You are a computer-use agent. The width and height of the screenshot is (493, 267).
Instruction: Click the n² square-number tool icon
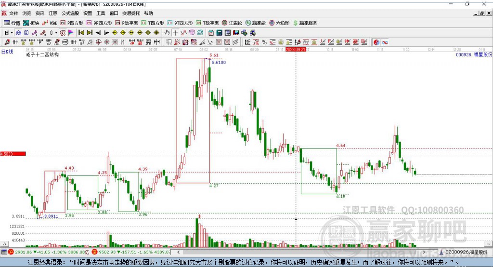click(x=82, y=42)
